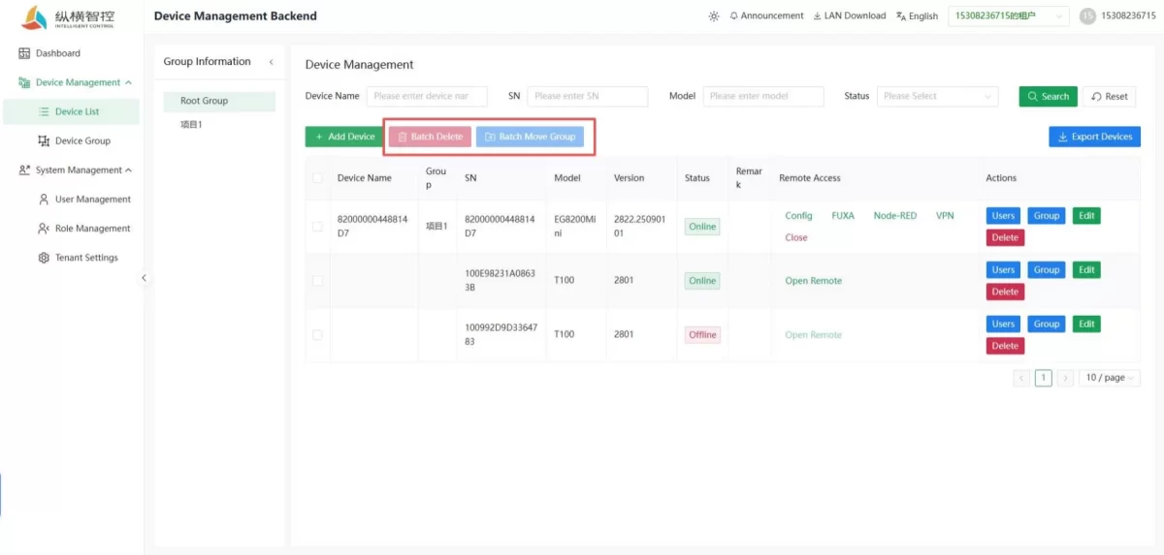Collapse the sidebar with edge arrow
1164x555 pixels.
pos(144,278)
